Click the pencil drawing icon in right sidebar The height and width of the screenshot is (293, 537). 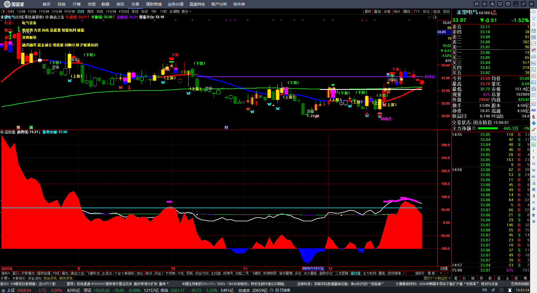tap(534, 129)
